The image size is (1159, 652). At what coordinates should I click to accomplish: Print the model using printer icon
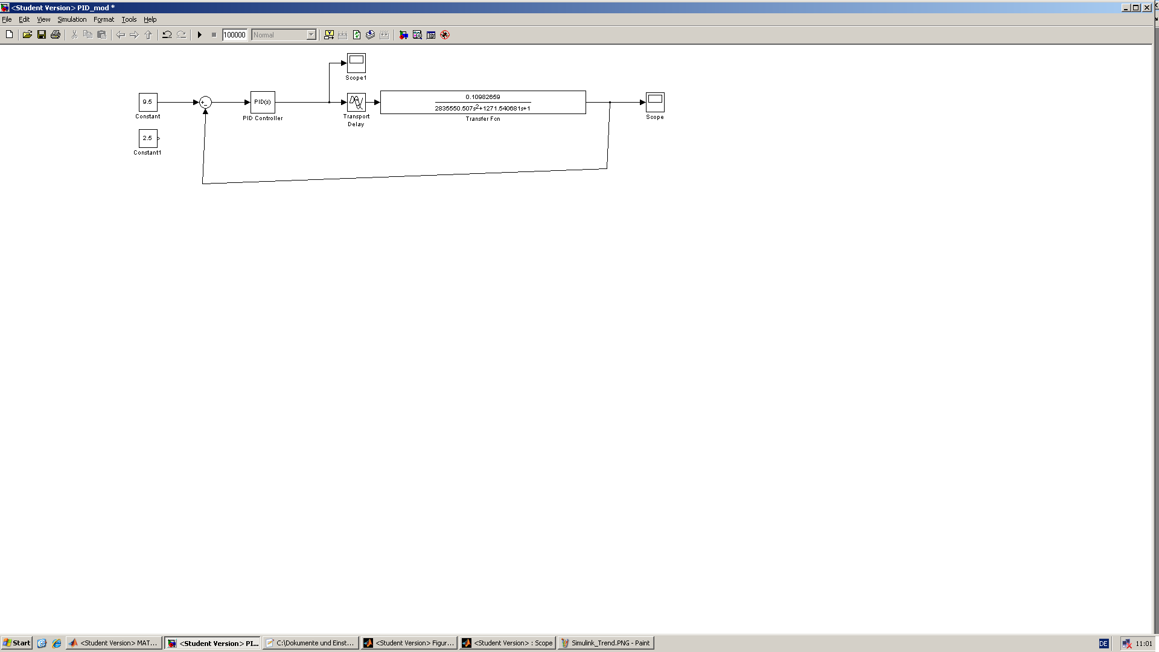(x=56, y=35)
